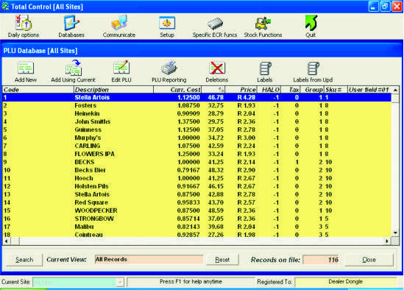Open PLU Reporting icon

pos(169,71)
